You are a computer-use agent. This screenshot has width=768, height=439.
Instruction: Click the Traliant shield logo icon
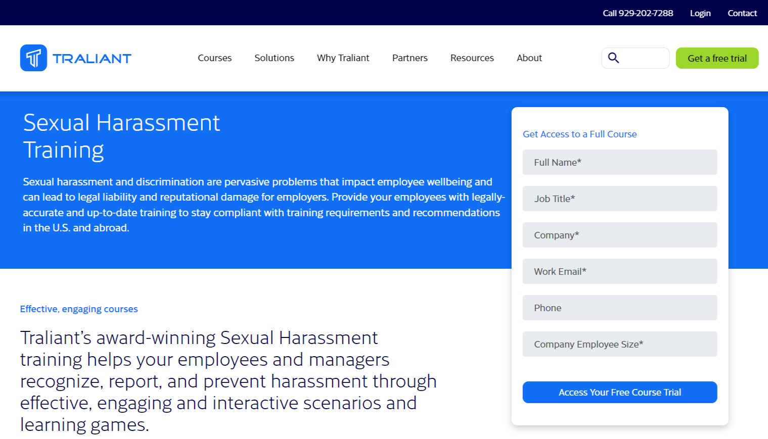[33, 58]
